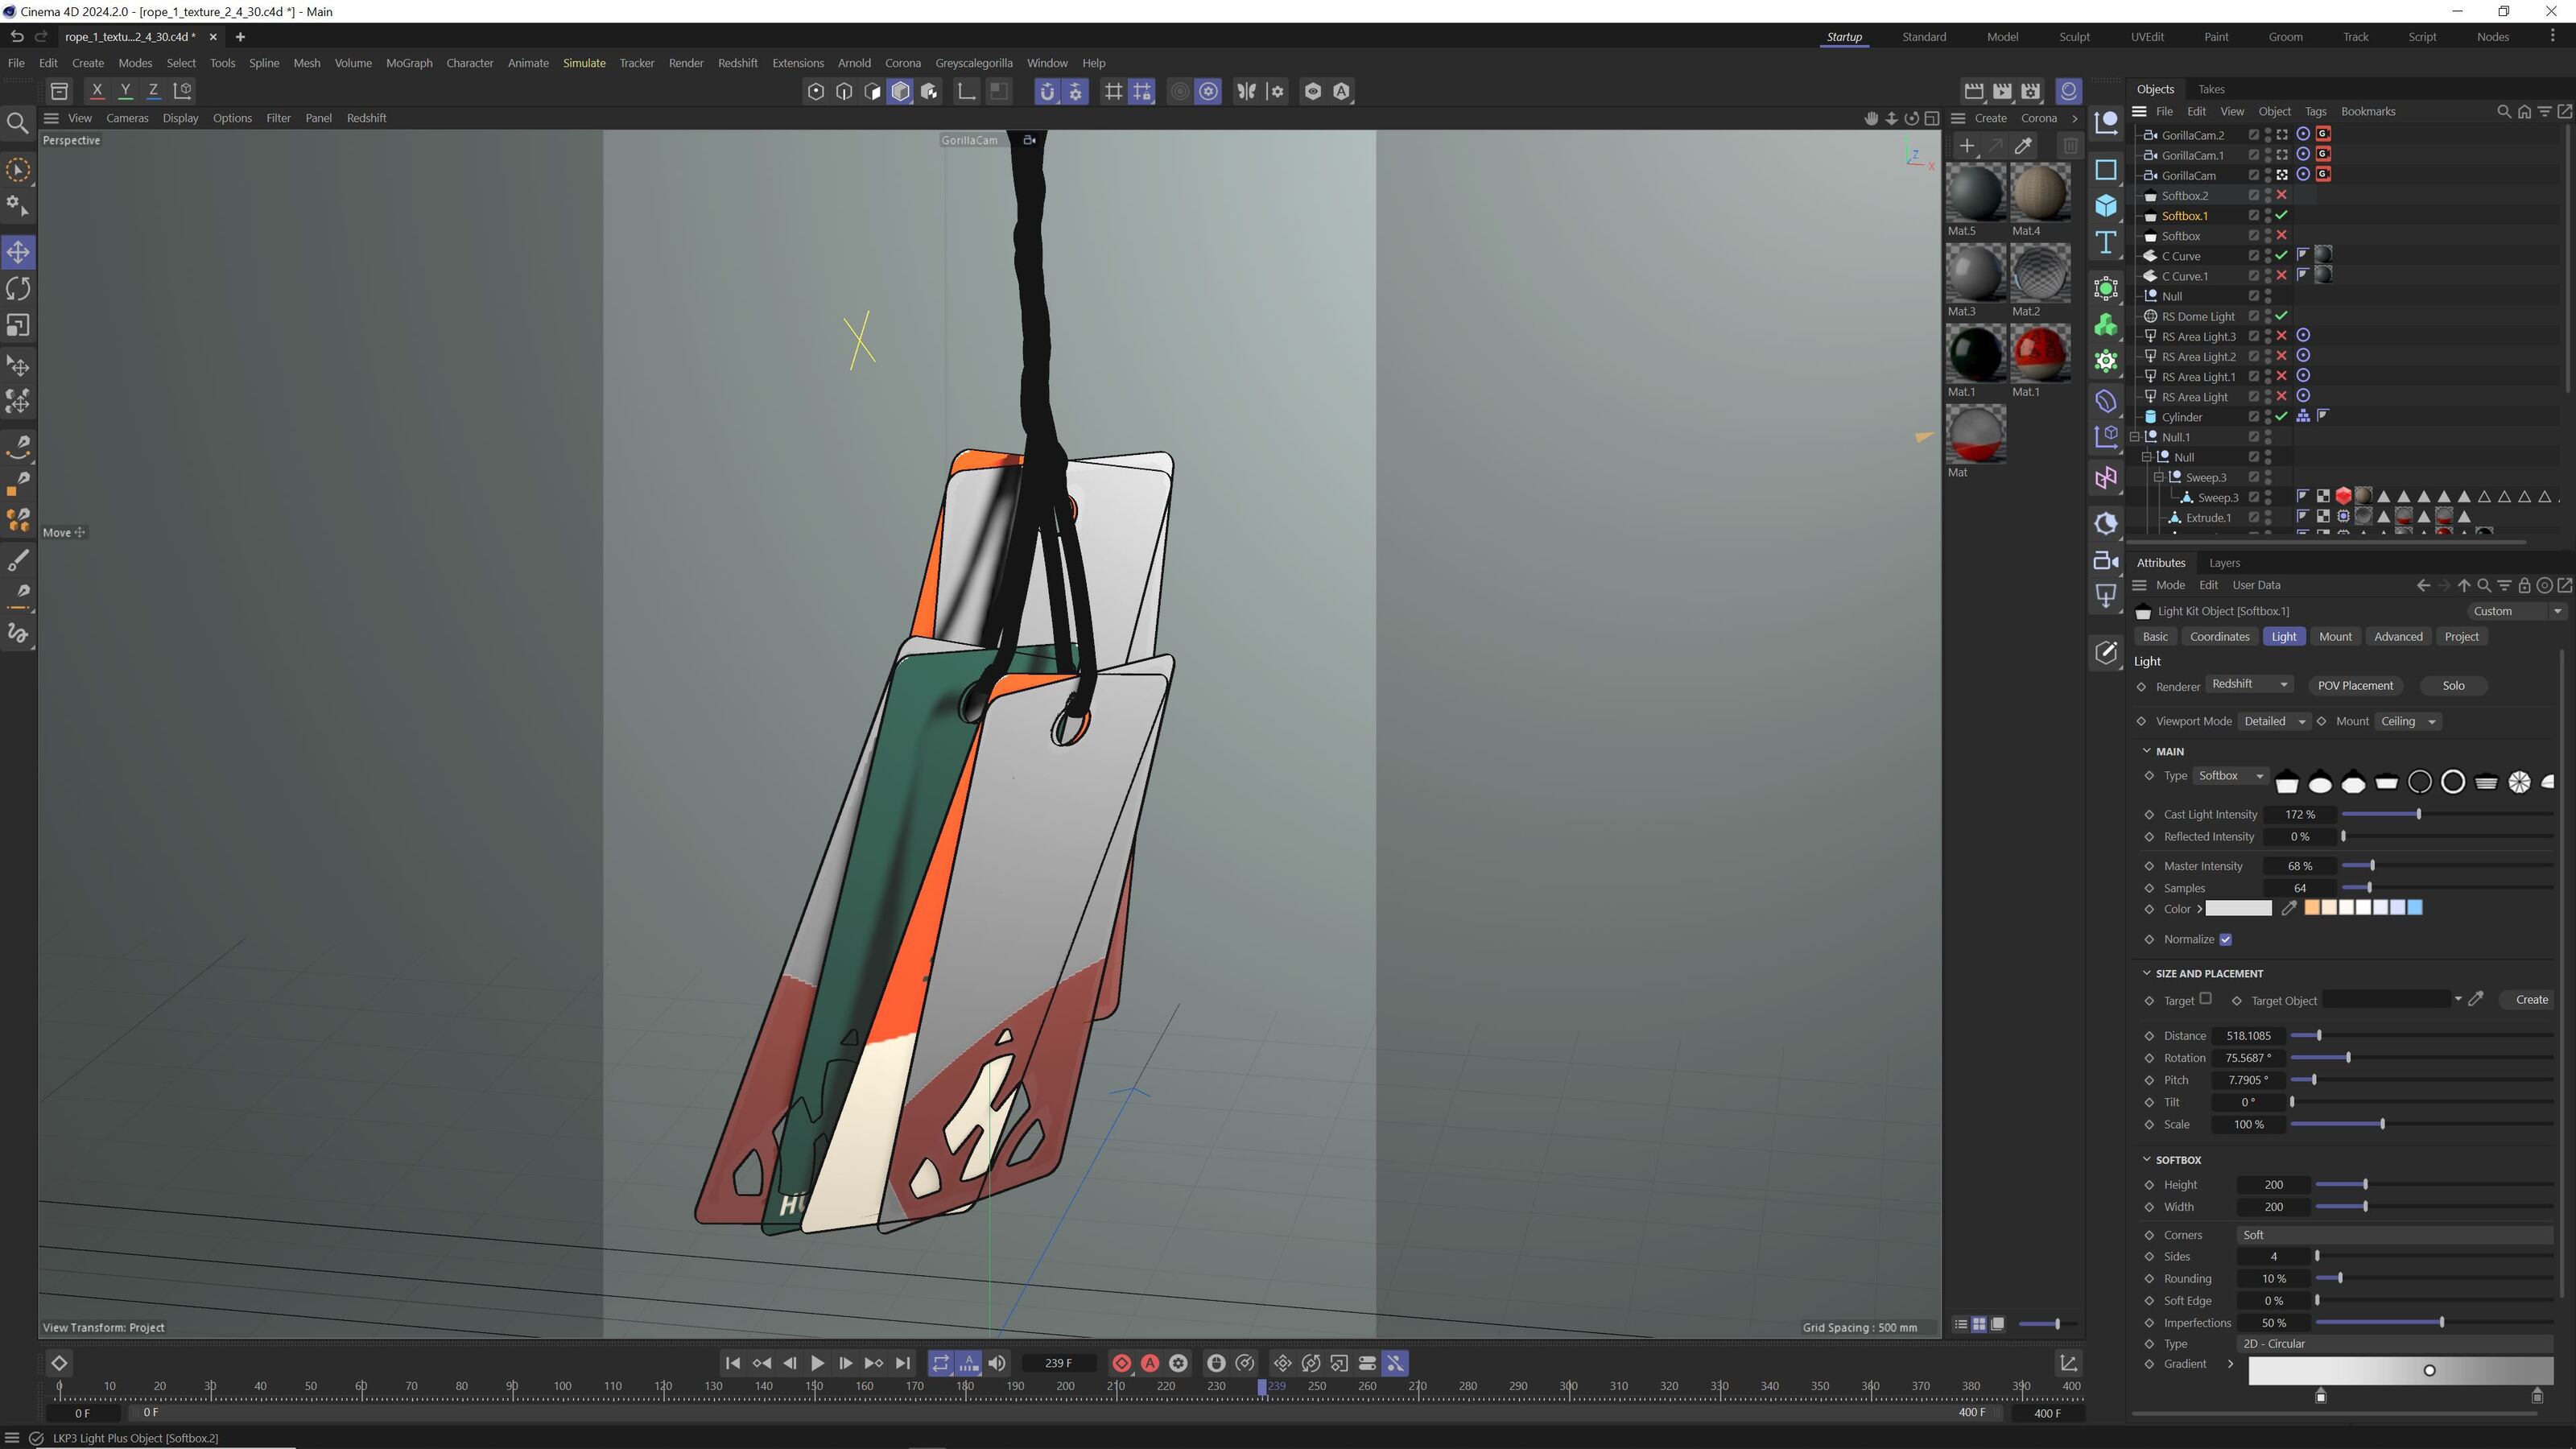2576x1449 pixels.
Task: Open the Simulate menu
Action: pyautogui.click(x=583, y=63)
